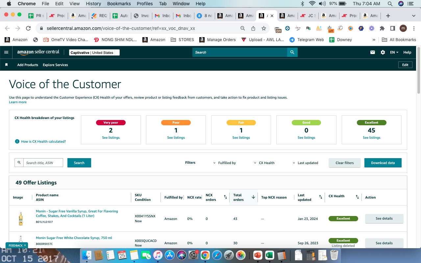The height and width of the screenshot is (263, 421).
Task: Bookmark this page with the star icon
Action: (x=263, y=28)
